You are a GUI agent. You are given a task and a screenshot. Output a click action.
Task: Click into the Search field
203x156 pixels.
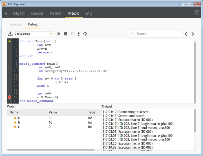click(156, 34)
